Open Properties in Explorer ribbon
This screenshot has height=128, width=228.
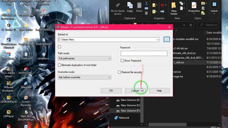(x=194, y=7)
